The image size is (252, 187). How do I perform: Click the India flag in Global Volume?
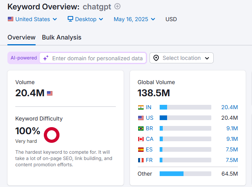[141, 107]
